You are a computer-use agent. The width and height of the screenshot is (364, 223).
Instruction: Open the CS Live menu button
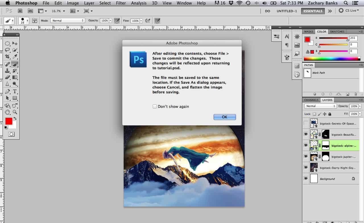click(349, 11)
